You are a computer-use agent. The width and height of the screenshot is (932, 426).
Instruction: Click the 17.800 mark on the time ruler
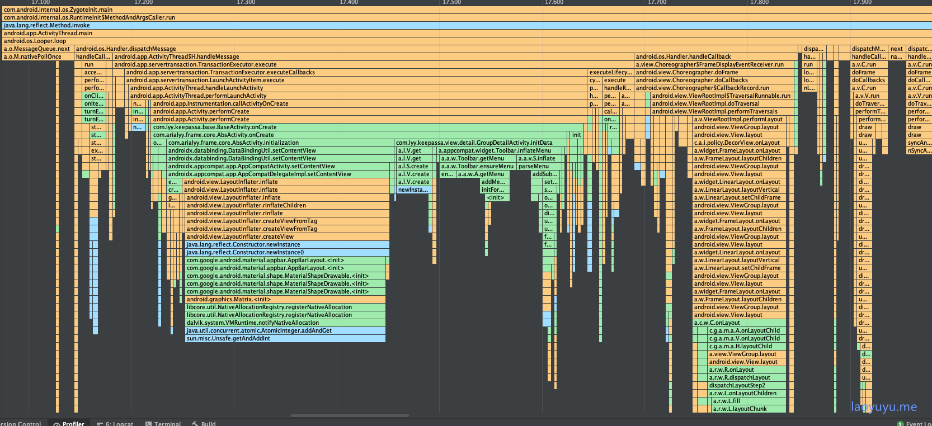tap(759, 2)
